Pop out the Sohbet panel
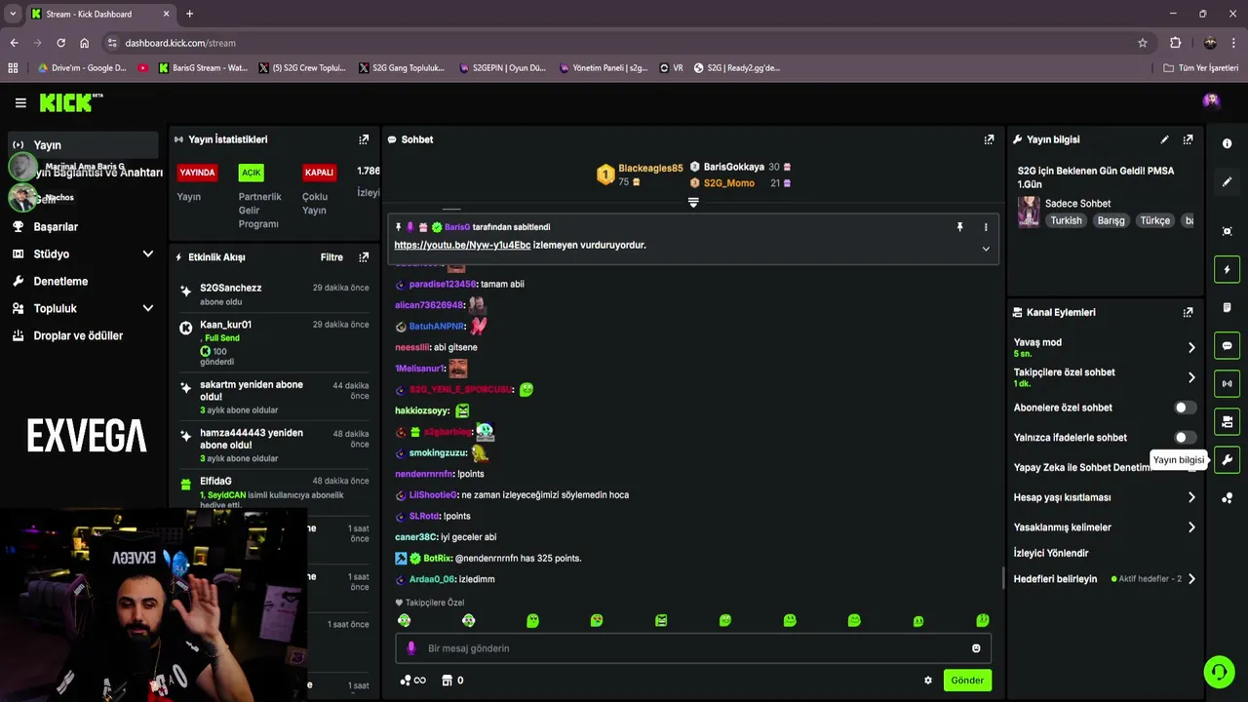1248x702 pixels. pyautogui.click(x=989, y=139)
